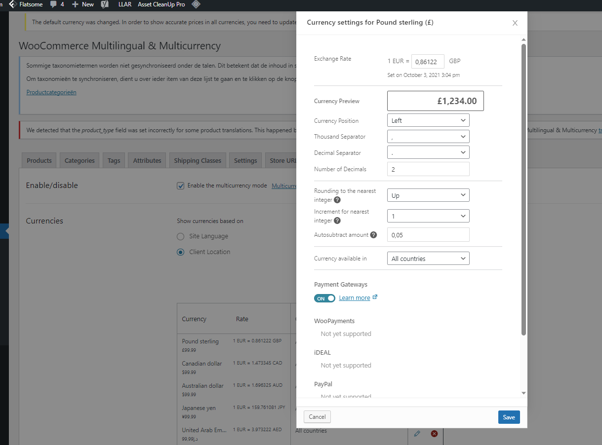Click pencil edit icon for United Arab Emirates row
The height and width of the screenshot is (445, 602).
click(417, 434)
